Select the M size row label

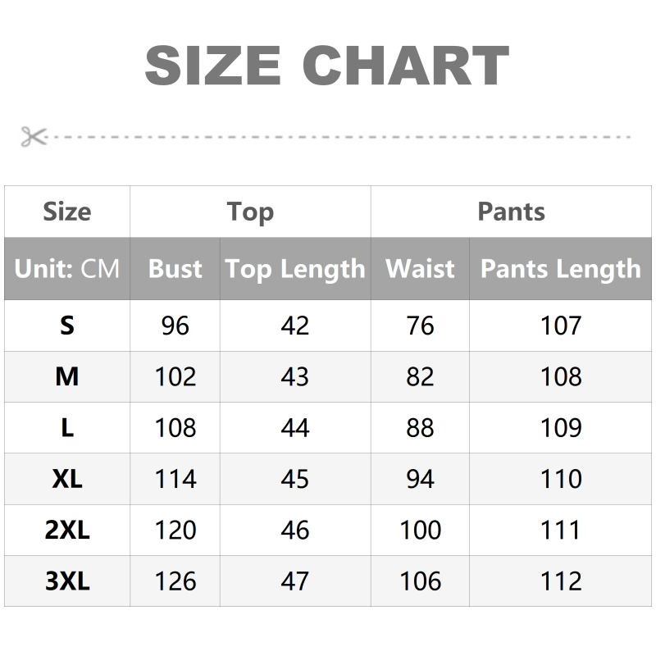tap(67, 376)
